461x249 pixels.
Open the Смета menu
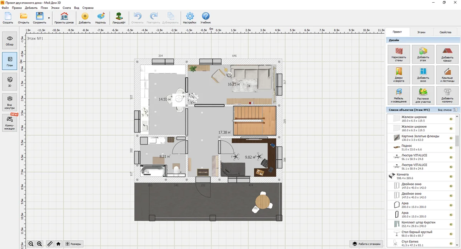click(67, 8)
